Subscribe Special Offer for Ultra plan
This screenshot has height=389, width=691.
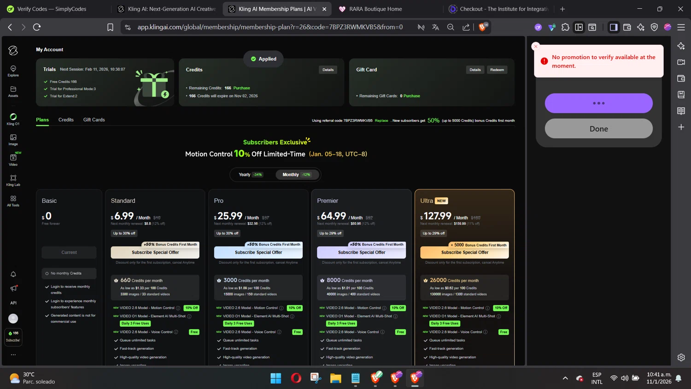(x=465, y=253)
